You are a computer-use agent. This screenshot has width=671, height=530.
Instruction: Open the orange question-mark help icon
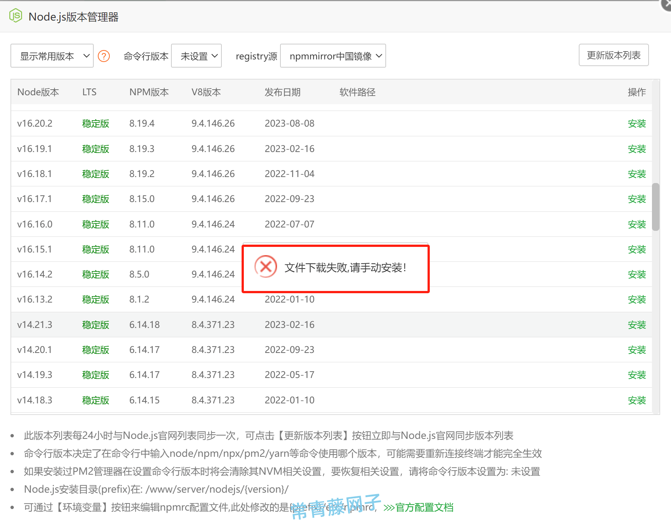(104, 56)
